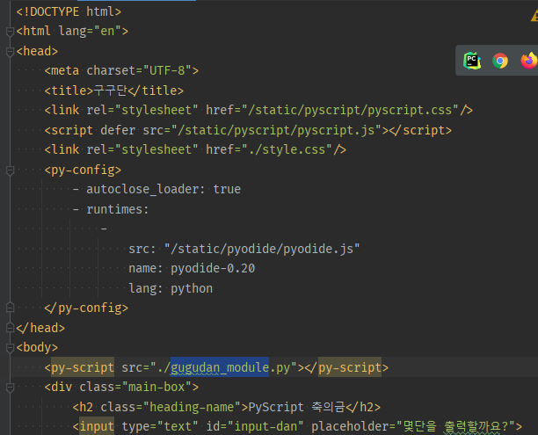Click the title text 구구단
This screenshot has height=435, width=538.
coord(110,91)
